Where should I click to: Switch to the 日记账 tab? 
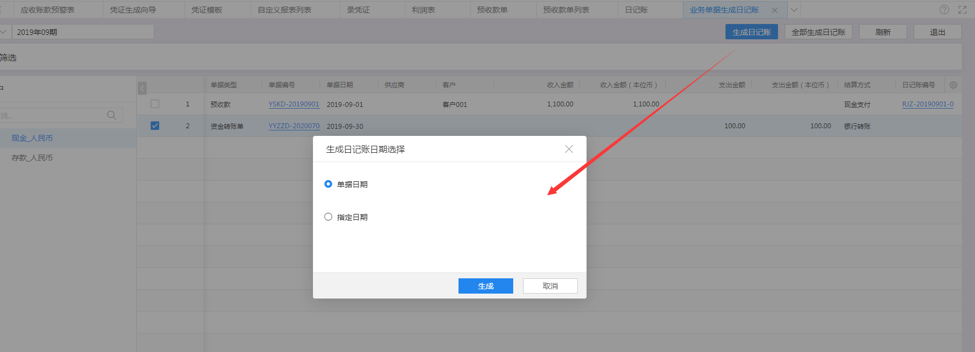636,10
